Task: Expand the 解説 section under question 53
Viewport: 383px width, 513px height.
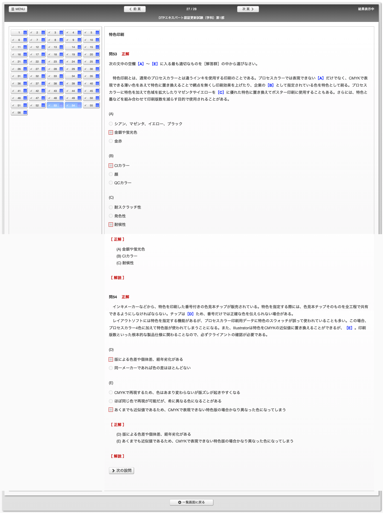Action: pos(118,278)
